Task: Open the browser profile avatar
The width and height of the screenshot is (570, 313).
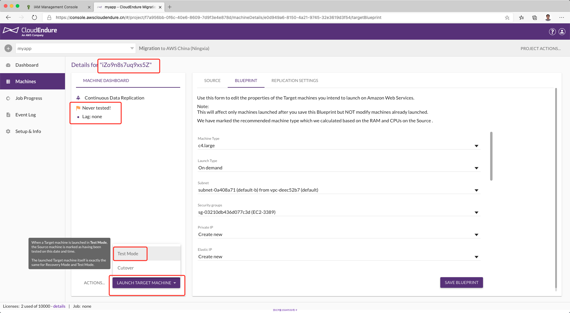Action: pos(548,17)
